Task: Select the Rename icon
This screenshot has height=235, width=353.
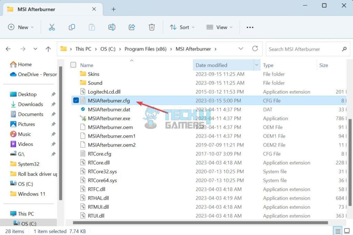Action: (112, 27)
